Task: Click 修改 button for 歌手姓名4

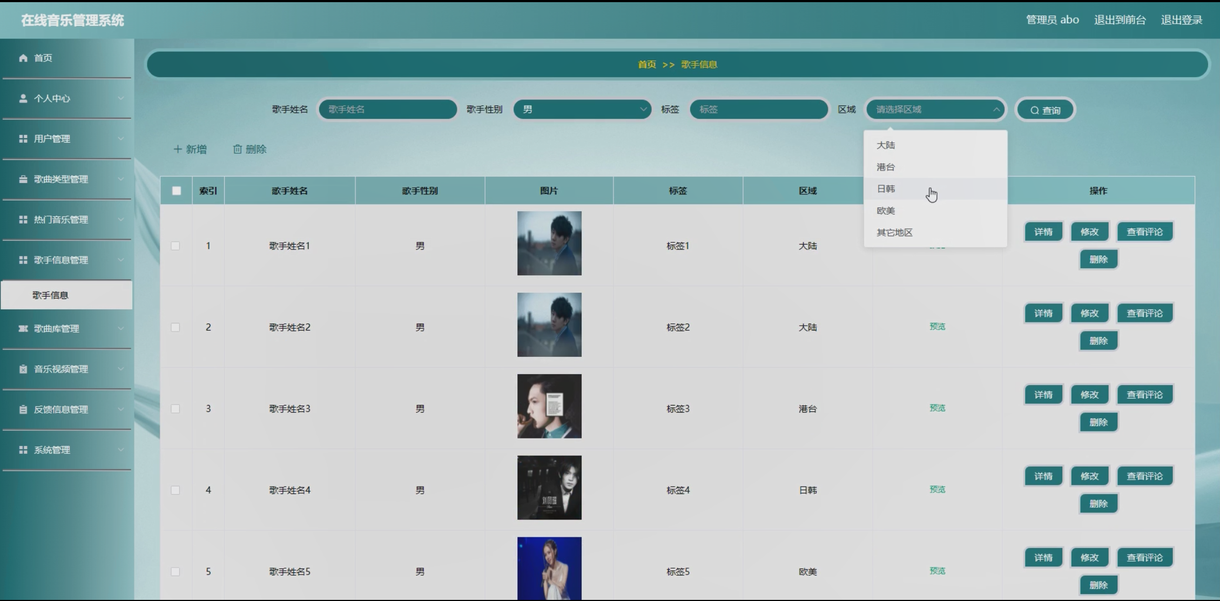Action: (1089, 476)
